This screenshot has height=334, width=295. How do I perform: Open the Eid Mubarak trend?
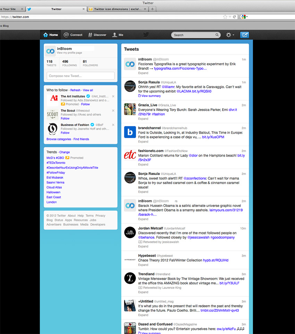point(55,177)
